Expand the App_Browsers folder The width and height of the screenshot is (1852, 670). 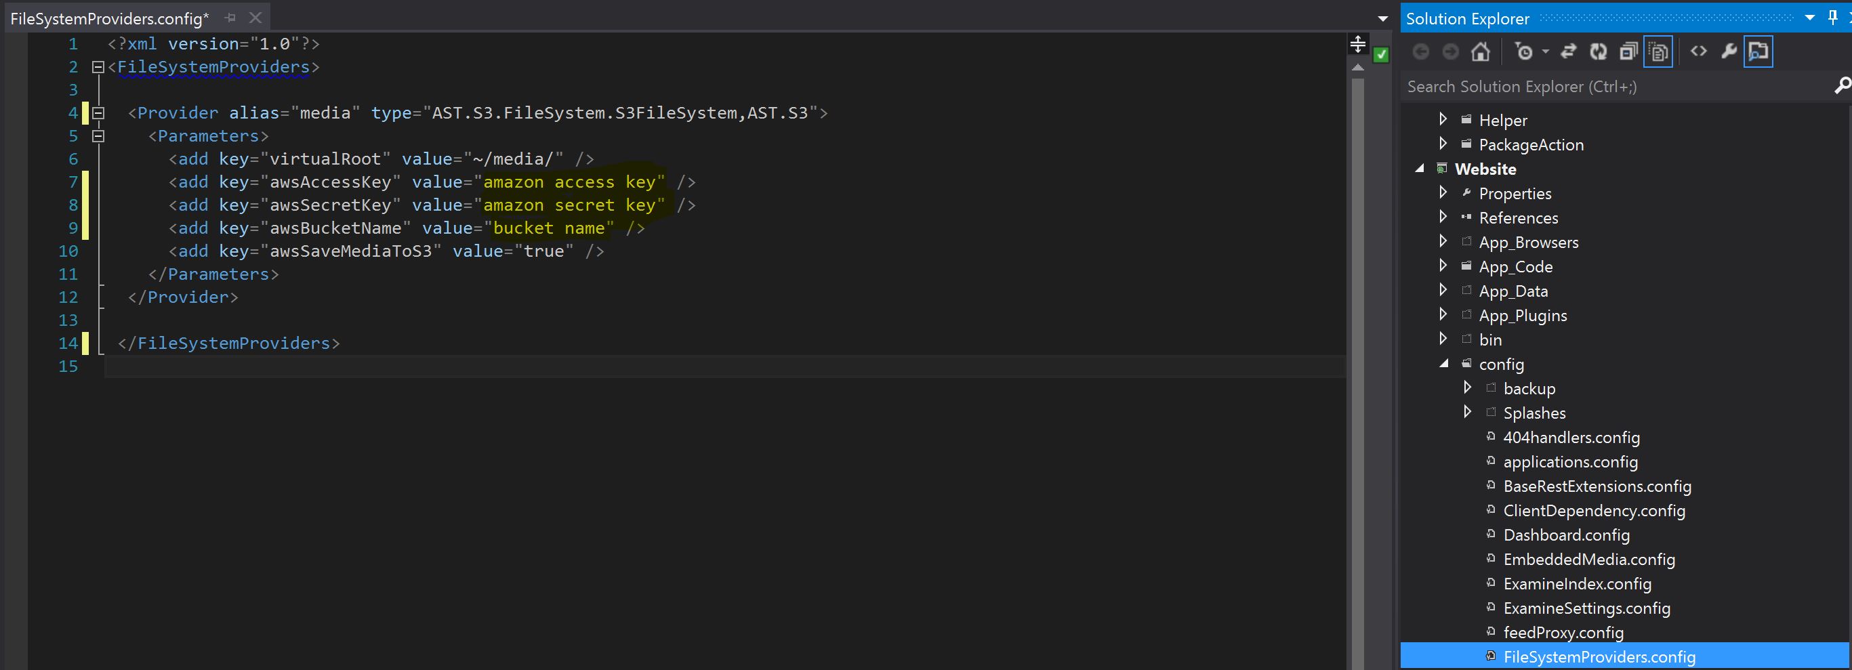[x=1443, y=242]
